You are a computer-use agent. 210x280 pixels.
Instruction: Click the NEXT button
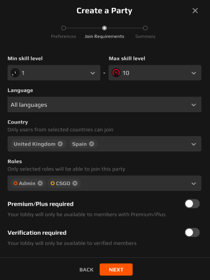tap(116, 269)
